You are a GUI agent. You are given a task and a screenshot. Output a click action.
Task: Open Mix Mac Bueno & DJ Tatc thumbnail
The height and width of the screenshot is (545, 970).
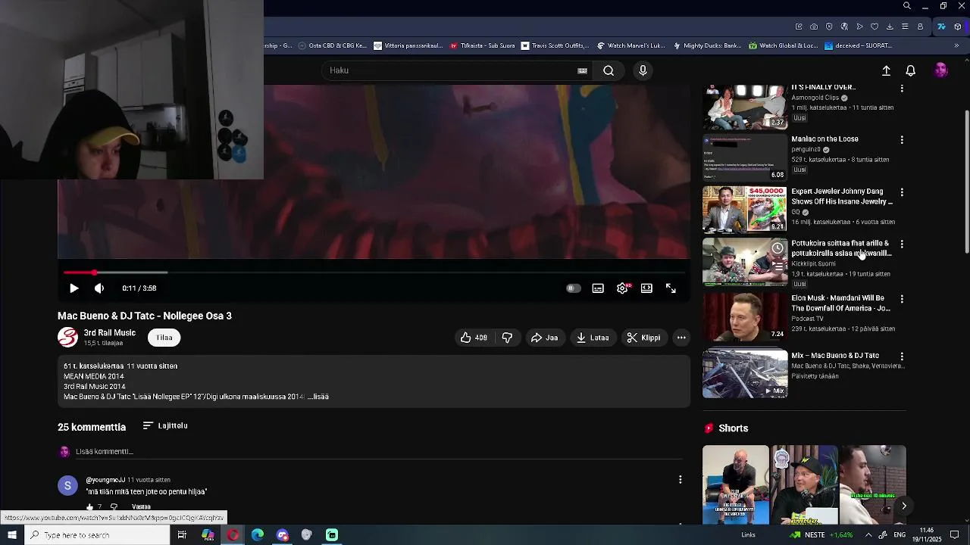point(745,374)
